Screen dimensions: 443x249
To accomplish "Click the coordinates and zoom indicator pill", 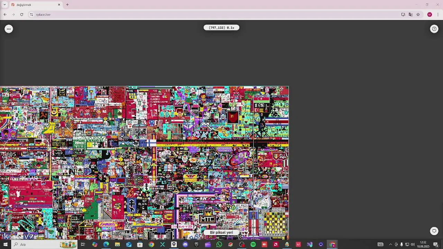I will tap(221, 28).
